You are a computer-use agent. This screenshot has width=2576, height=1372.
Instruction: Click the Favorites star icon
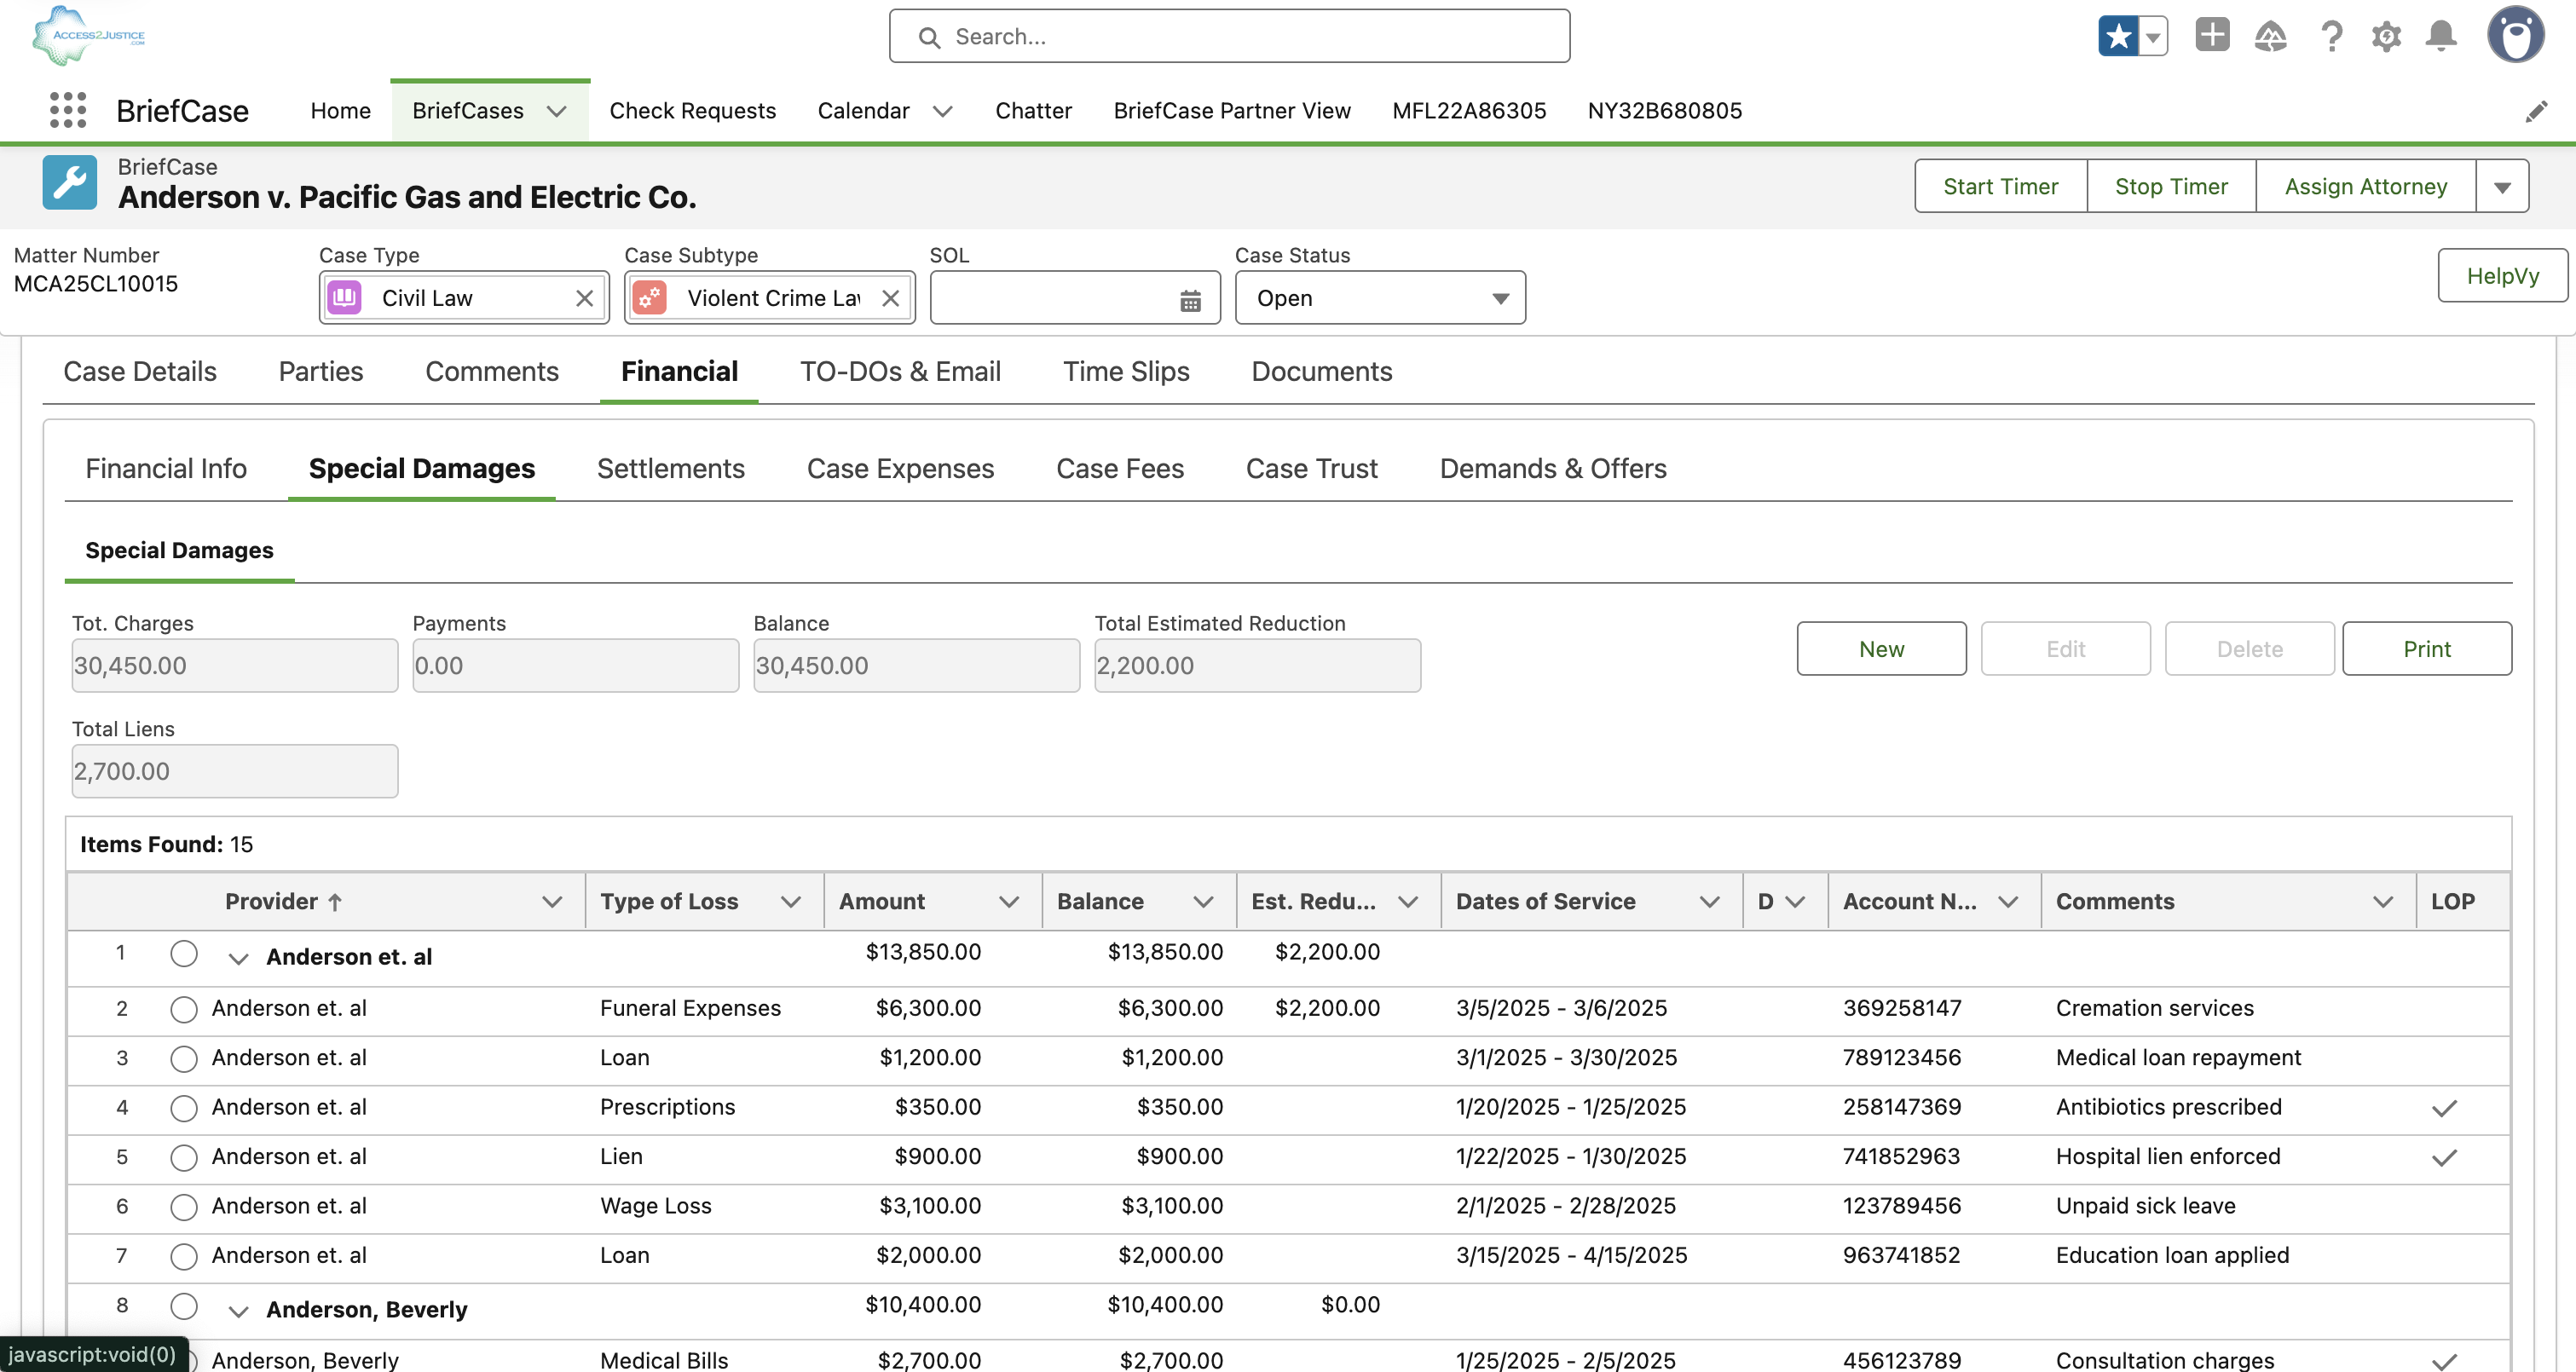click(2117, 37)
